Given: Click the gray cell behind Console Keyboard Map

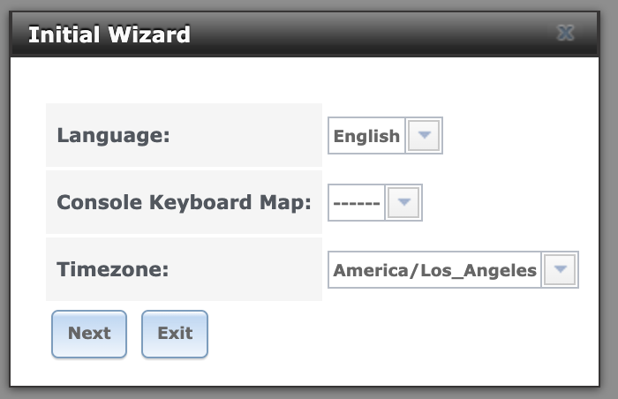Looking at the screenshot, I should (184, 222).
